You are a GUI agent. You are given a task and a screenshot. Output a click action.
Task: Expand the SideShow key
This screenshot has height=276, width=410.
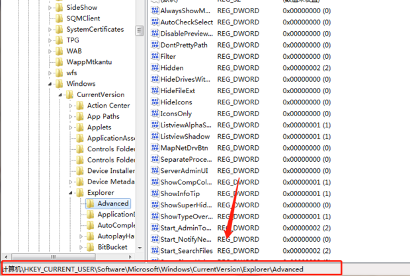(x=50, y=8)
